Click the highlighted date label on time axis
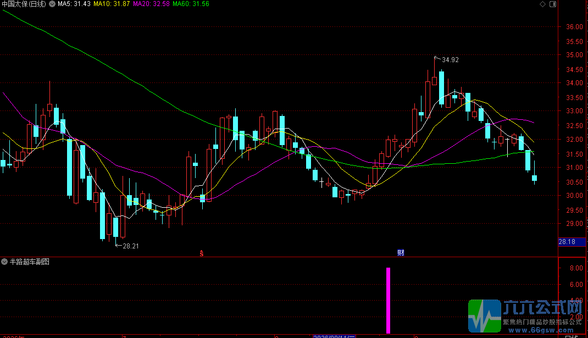The height and width of the screenshot is (338, 588). [334, 336]
